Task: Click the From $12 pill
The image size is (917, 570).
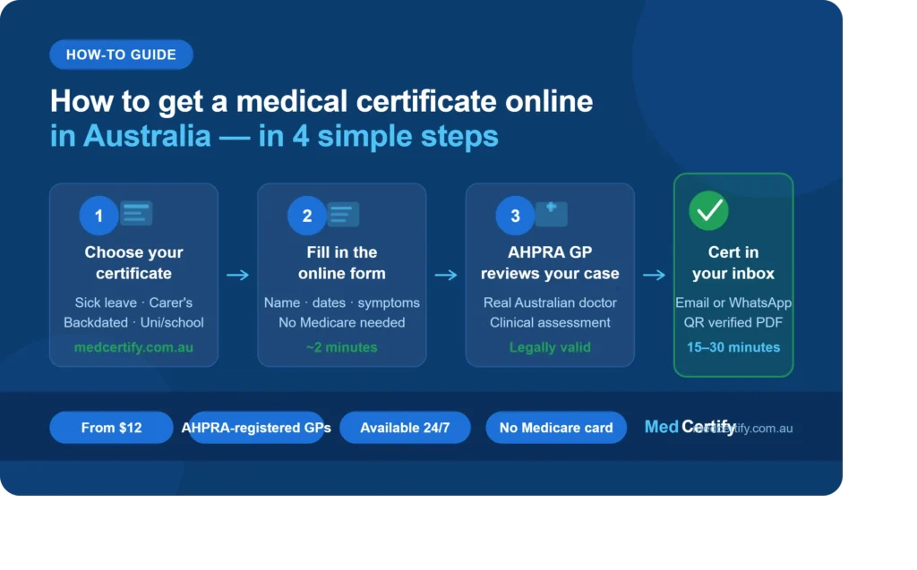Action: click(111, 428)
